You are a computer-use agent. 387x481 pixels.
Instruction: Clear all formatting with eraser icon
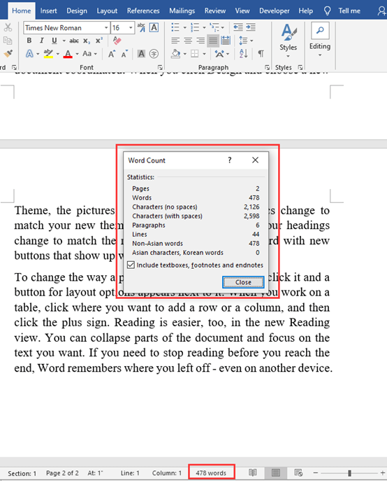[117, 41]
